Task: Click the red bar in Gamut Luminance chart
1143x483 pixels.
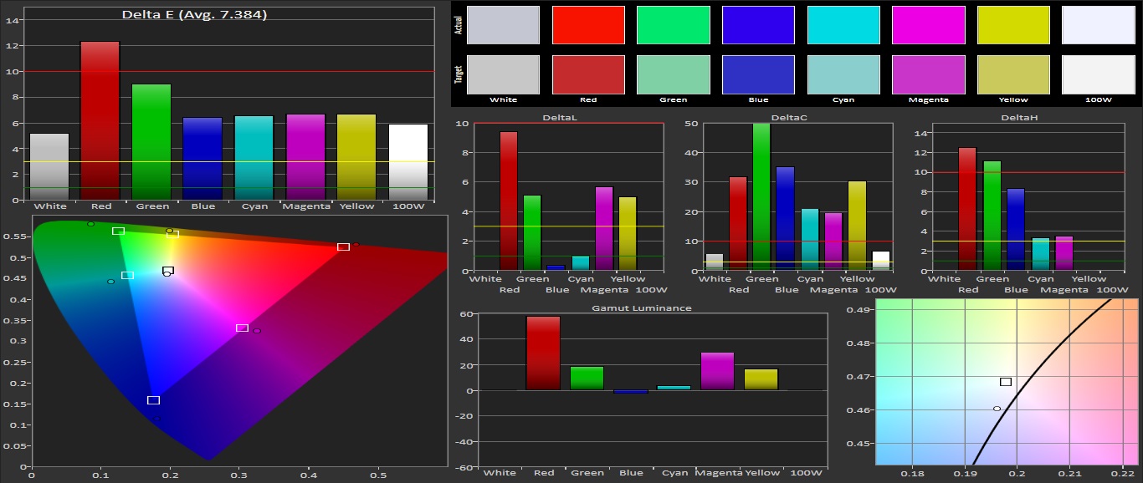Action: [x=543, y=353]
